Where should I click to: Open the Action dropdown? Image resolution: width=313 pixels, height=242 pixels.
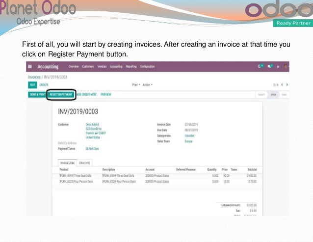[148, 85]
